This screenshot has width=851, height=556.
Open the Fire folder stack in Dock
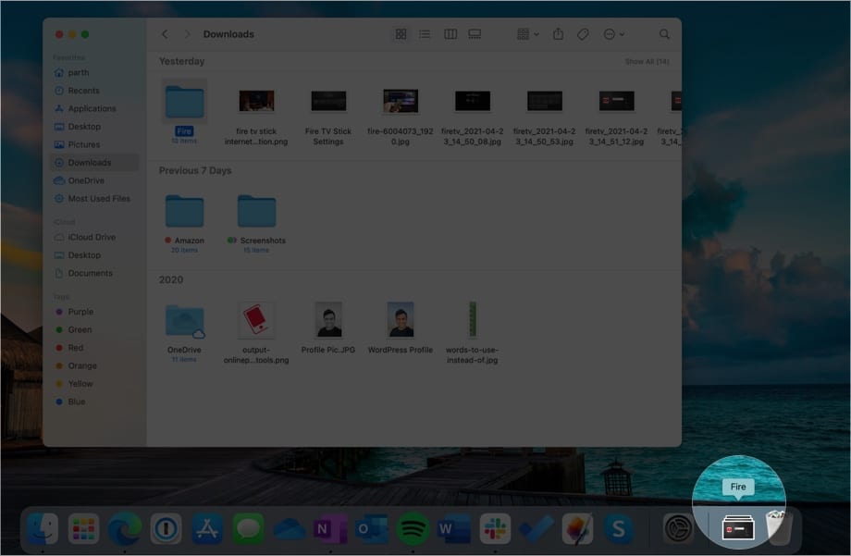click(x=737, y=527)
